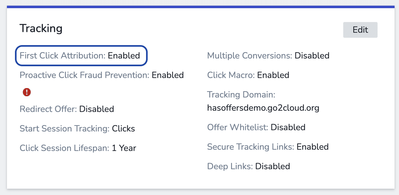Click the Enabled value next to First Click Attribution
This screenshot has width=399, height=195.
coord(124,56)
